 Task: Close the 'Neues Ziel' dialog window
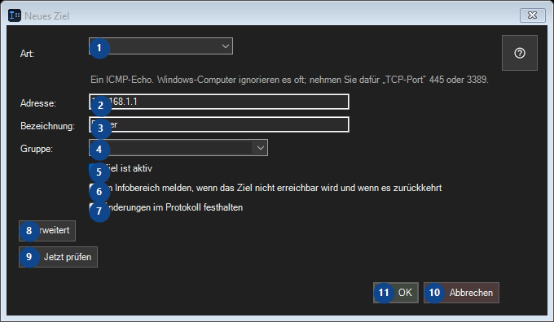[533, 15]
